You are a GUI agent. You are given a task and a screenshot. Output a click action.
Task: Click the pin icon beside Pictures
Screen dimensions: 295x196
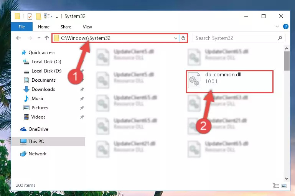tap(82, 108)
